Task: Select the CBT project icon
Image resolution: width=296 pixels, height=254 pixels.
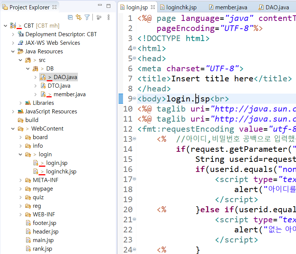Action: point(13,25)
